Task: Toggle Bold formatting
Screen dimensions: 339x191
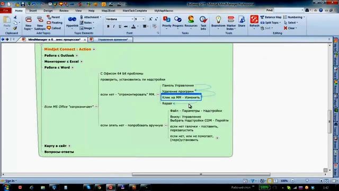Action: tap(108, 27)
